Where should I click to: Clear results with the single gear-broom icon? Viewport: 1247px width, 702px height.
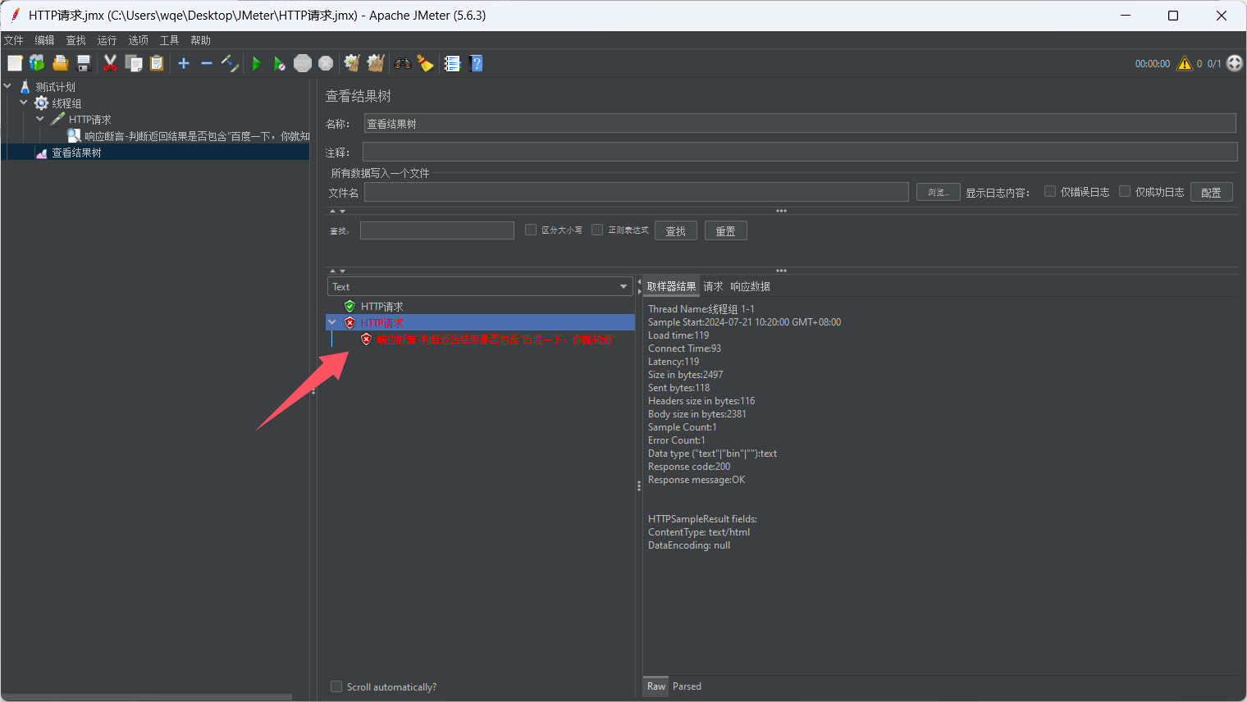click(x=352, y=63)
